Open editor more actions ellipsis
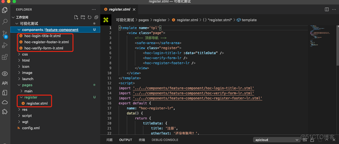The height and width of the screenshot is (144, 339). [334, 9]
